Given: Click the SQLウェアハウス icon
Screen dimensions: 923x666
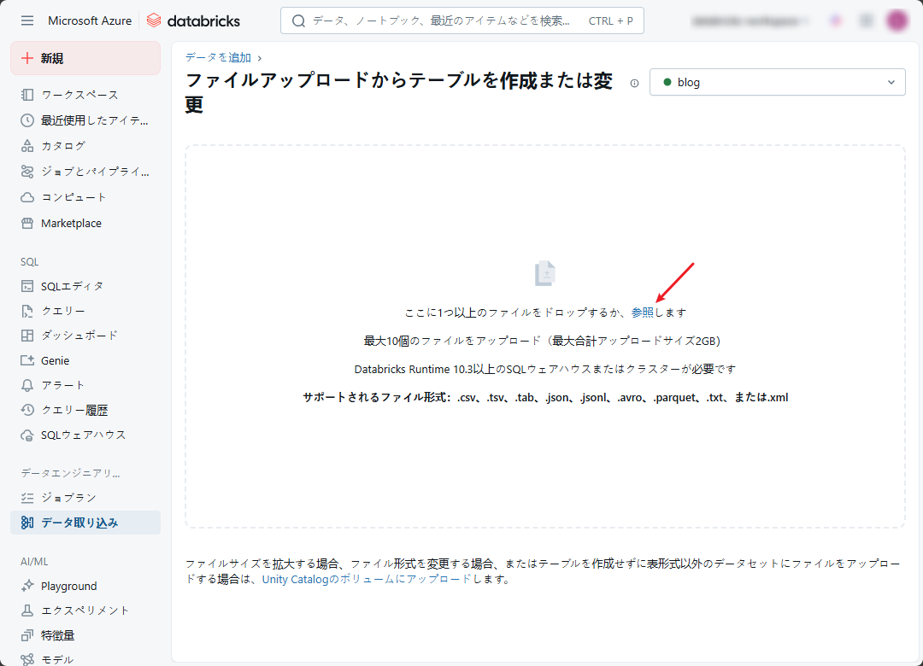Looking at the screenshot, I should pos(27,435).
